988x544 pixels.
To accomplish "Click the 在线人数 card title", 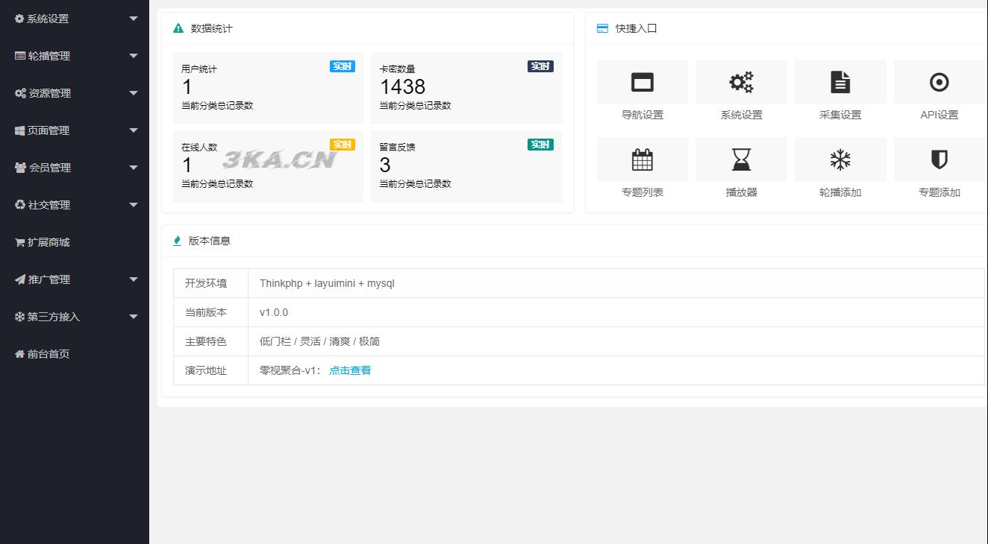I will click(x=199, y=148).
